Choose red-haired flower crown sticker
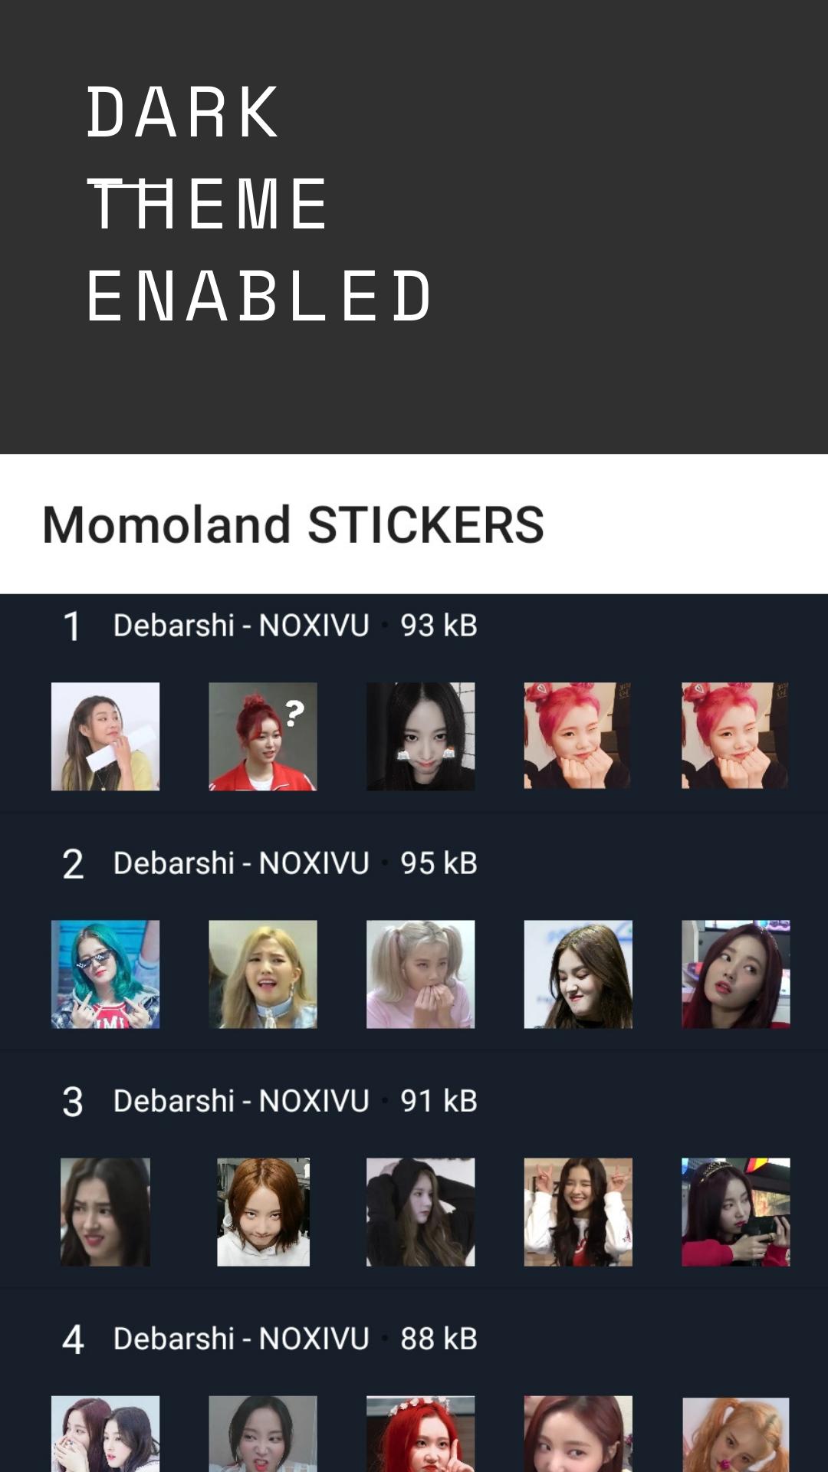Viewport: 828px width, 1472px height. [421, 1434]
